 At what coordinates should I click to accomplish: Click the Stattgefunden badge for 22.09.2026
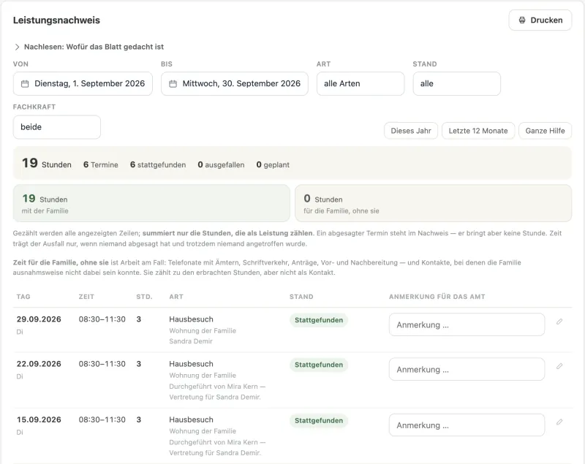point(319,365)
